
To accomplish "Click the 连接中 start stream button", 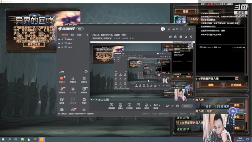I will pyautogui.click(x=187, y=106).
